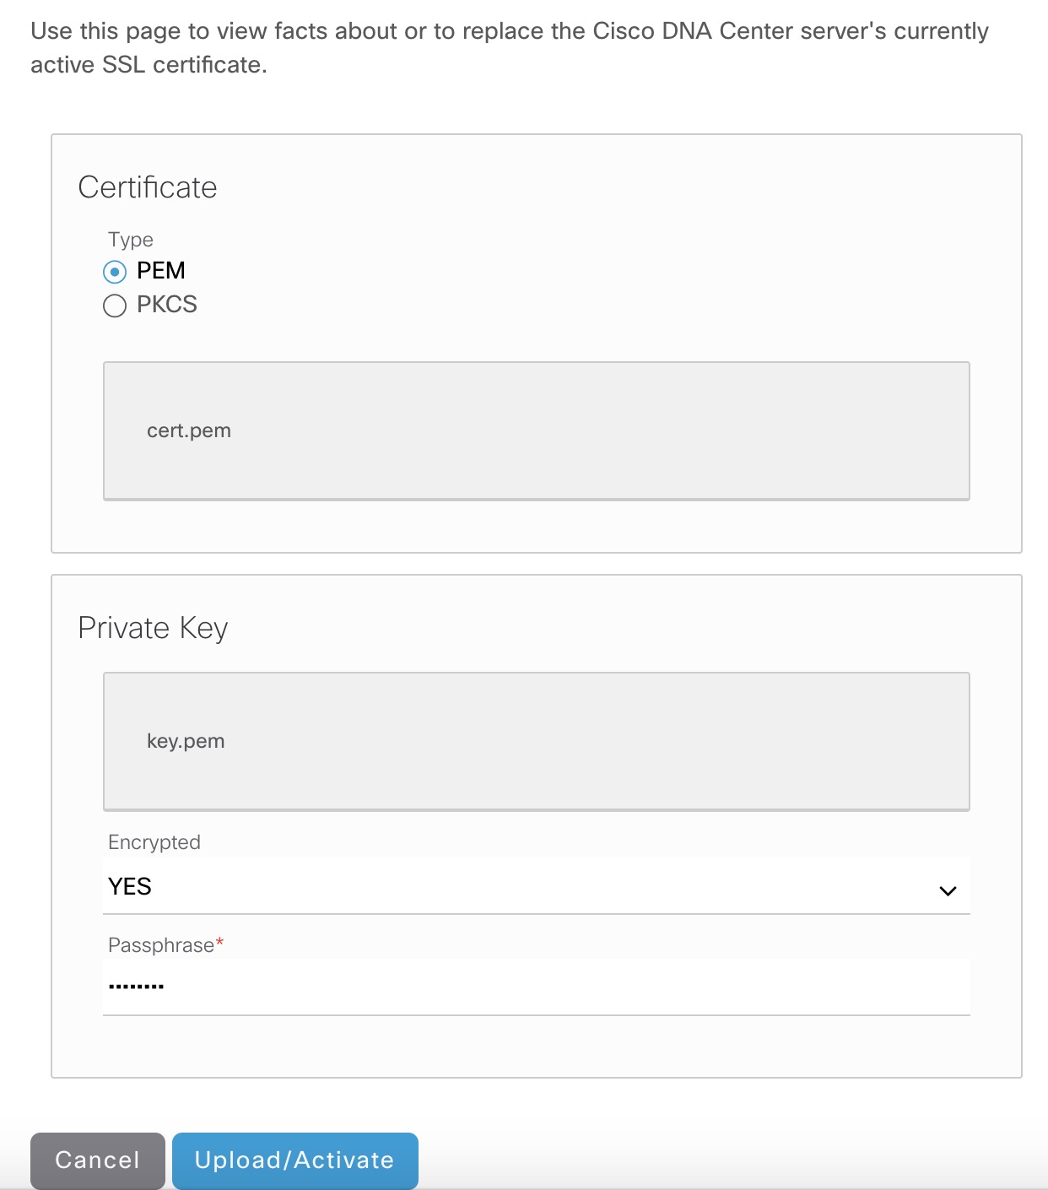Click the Type label above radio buttons
This screenshot has height=1190, width=1048.
pyautogui.click(x=131, y=240)
